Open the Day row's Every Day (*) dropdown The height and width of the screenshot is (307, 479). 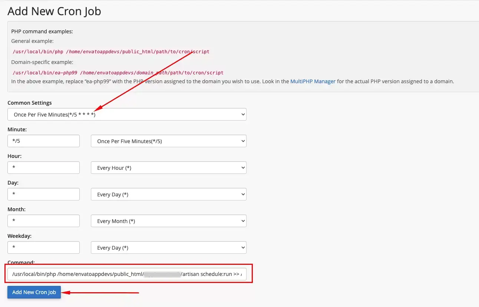[x=168, y=195]
